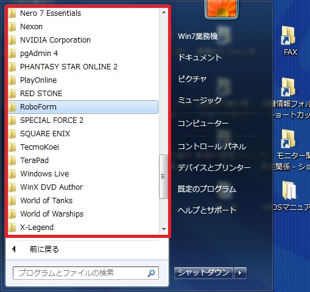Focus the プログラムとファイルの検索 search box
The image size is (310, 292).
tap(86, 273)
